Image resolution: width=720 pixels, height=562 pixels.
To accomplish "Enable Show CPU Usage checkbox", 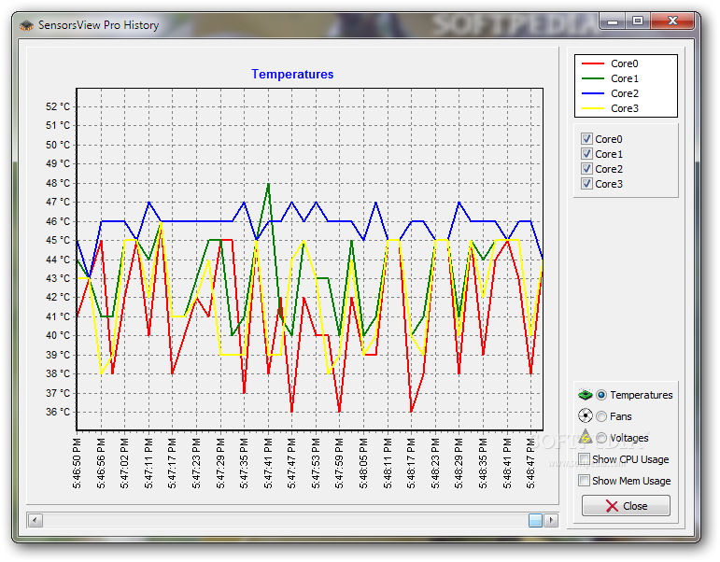I will 584,459.
